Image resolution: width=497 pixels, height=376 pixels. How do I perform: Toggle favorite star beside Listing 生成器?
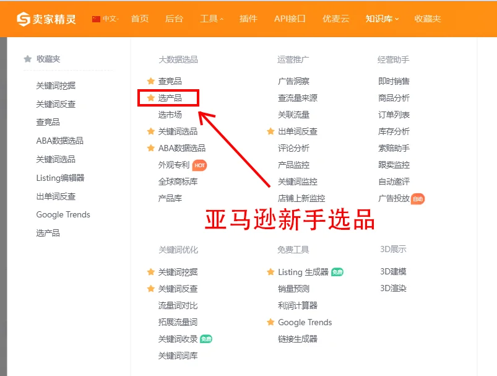[x=270, y=272]
